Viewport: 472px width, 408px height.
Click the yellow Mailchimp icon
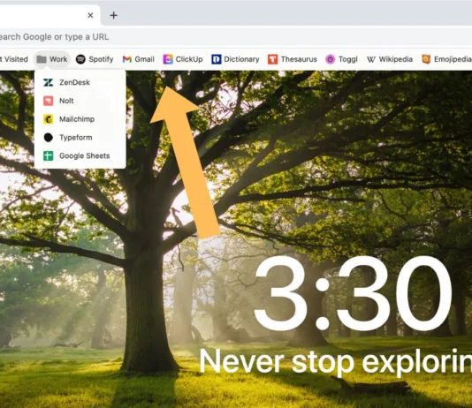pos(48,119)
